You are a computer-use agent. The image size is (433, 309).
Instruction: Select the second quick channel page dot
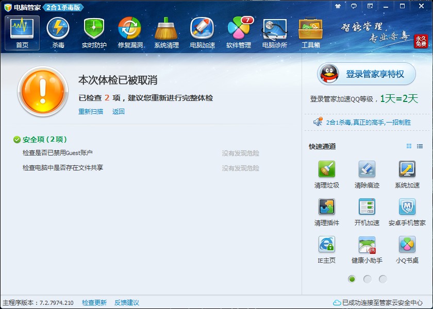click(367, 279)
